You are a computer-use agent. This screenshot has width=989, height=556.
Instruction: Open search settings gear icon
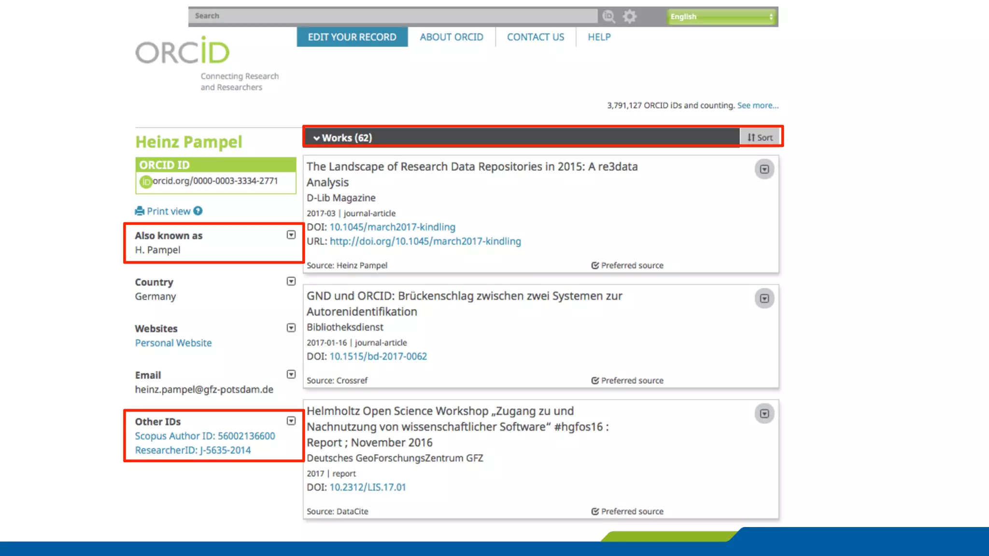[x=629, y=16]
